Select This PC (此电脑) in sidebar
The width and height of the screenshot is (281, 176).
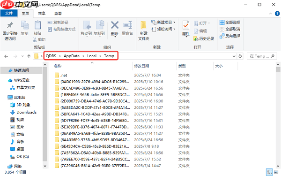(x=17, y=97)
